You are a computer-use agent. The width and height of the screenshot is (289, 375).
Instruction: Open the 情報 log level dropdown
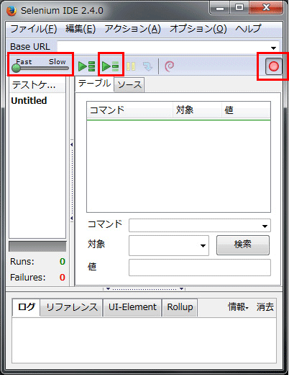point(238,307)
